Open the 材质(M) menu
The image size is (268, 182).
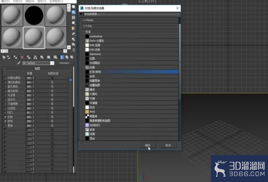[18, 1]
